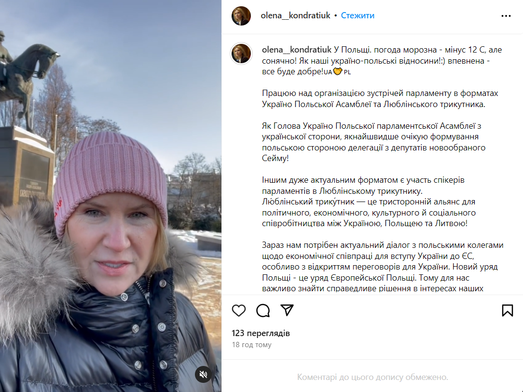Save the post with the bookmark icon
This screenshot has width=523, height=392.
coord(508,311)
